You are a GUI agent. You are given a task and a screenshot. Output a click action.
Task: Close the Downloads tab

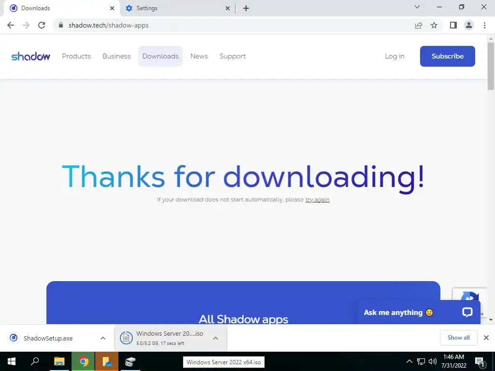coord(112,8)
